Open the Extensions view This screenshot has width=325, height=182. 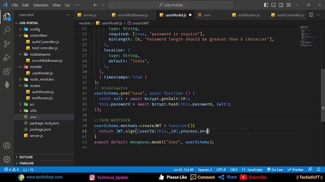(7, 71)
